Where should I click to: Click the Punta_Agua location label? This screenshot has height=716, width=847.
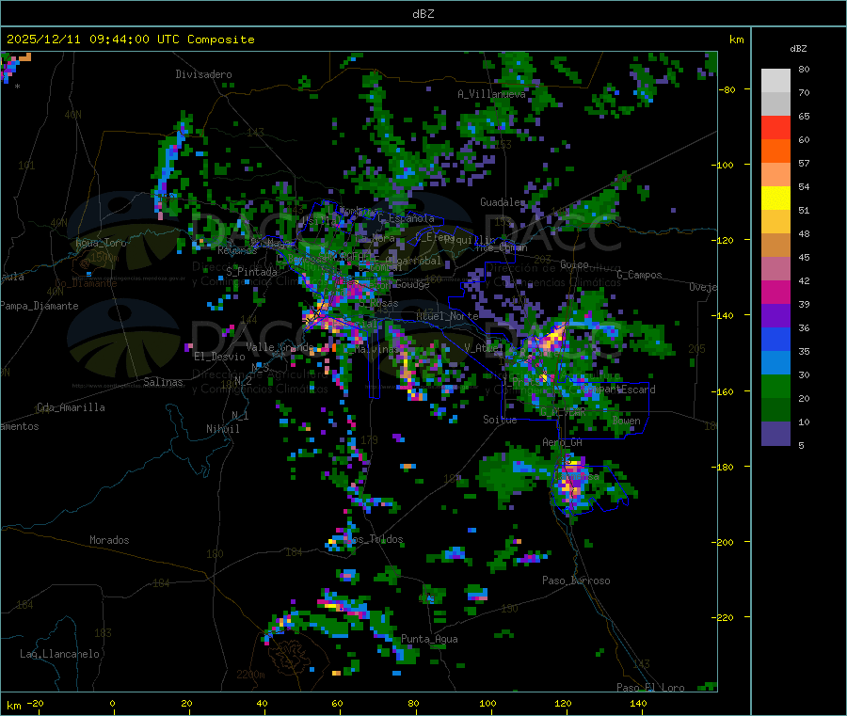coord(429,639)
